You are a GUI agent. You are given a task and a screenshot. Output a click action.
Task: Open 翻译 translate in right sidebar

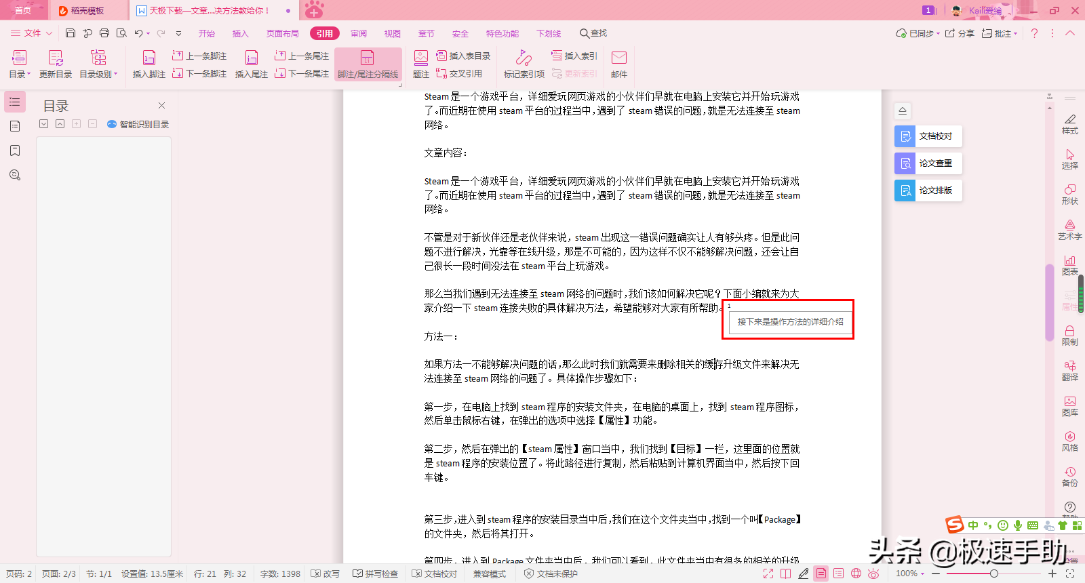coord(1070,371)
